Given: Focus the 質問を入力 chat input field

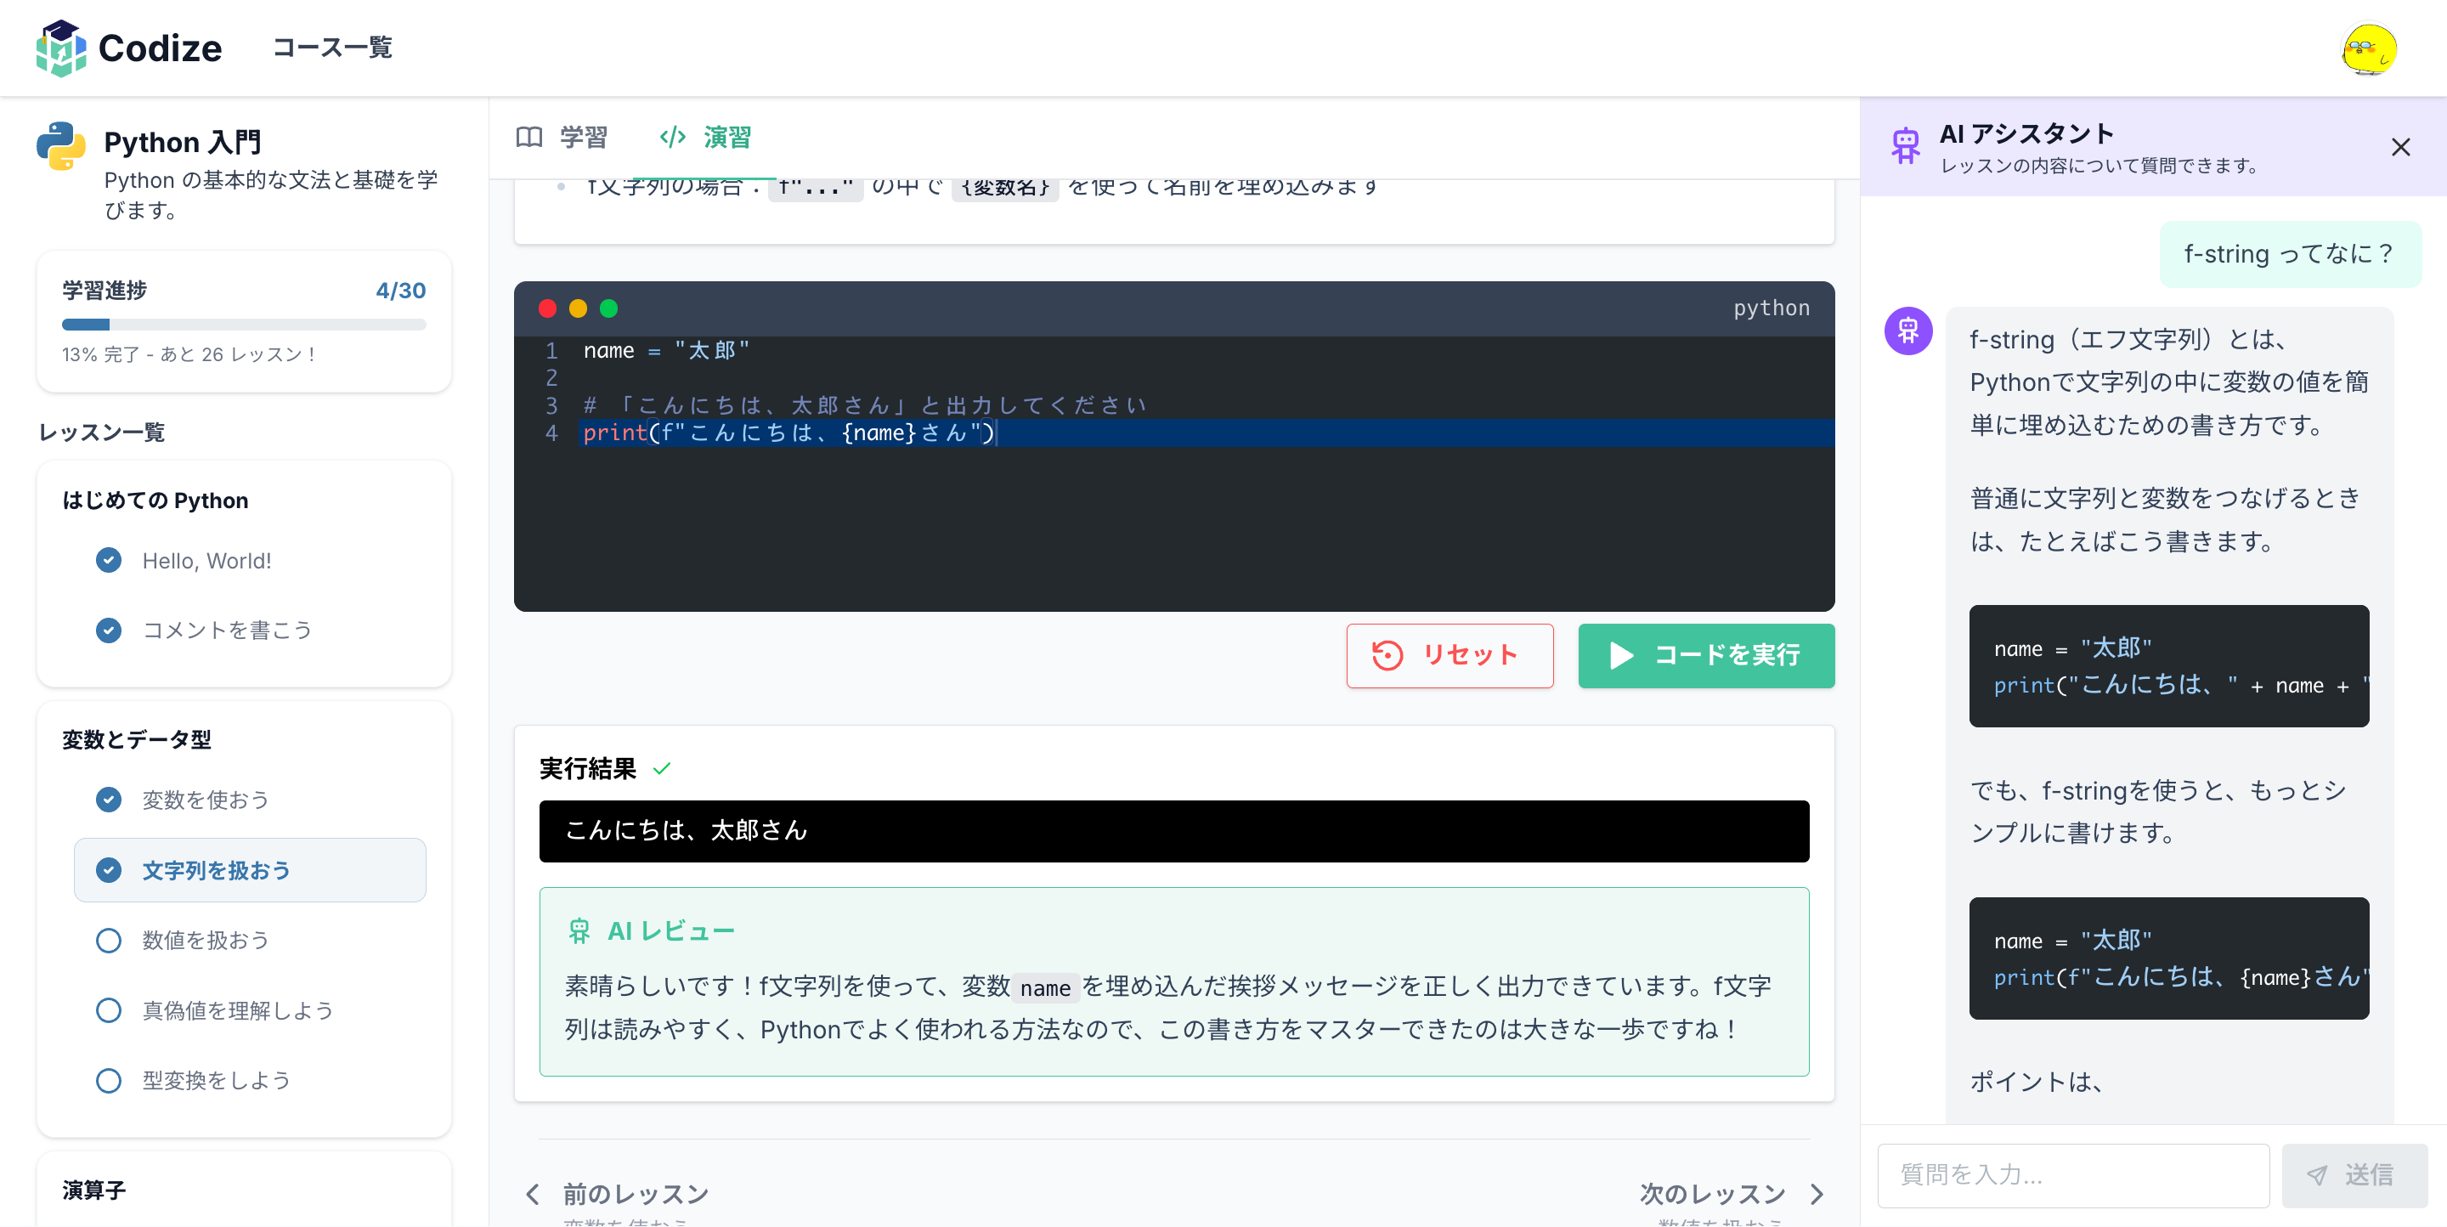Looking at the screenshot, I should [2073, 1175].
